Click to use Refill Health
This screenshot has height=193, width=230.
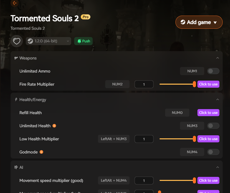pyautogui.click(x=208, y=113)
